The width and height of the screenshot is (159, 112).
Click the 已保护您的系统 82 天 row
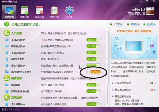point(134,83)
